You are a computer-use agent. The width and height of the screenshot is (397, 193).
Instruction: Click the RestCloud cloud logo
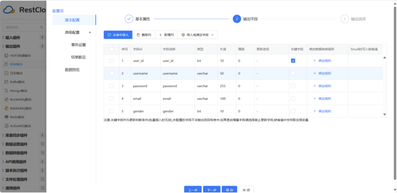[10, 10]
